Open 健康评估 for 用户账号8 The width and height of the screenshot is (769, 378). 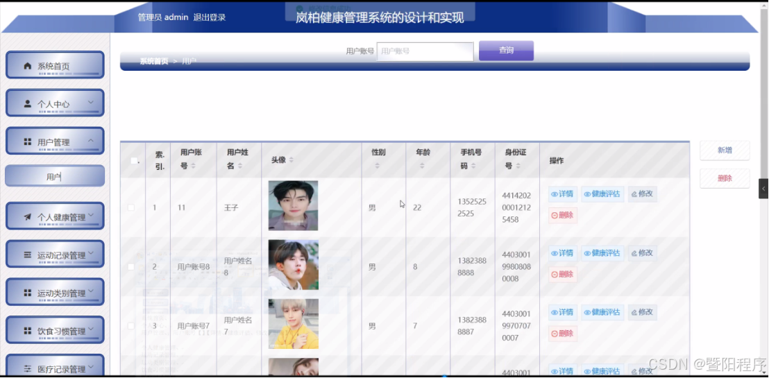[x=602, y=253]
